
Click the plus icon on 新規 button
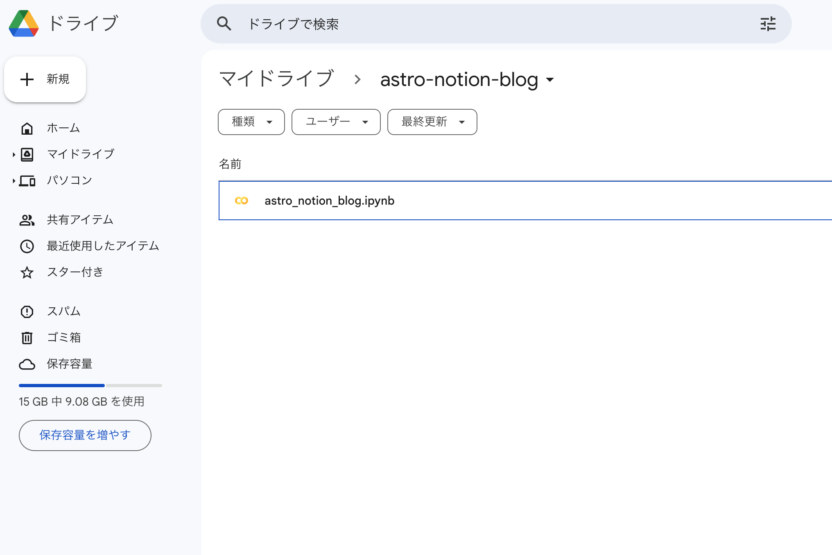[x=27, y=79]
